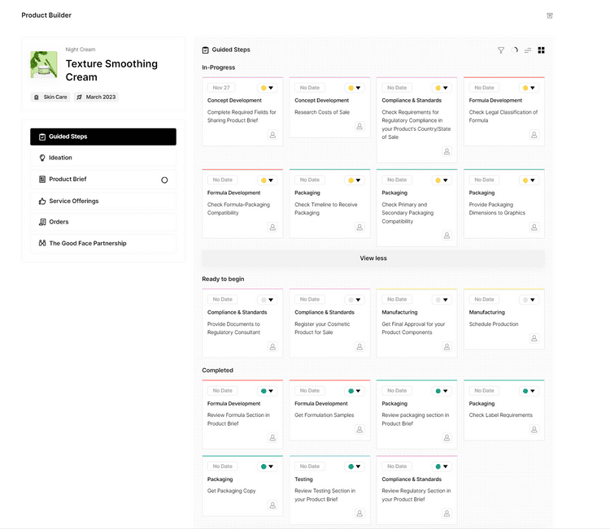Click the Guided Steps checklist icon in panel header
Screen dimensions: 610x529
point(206,50)
